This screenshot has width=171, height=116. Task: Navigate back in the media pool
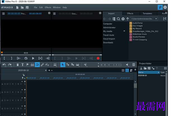tap(105, 19)
